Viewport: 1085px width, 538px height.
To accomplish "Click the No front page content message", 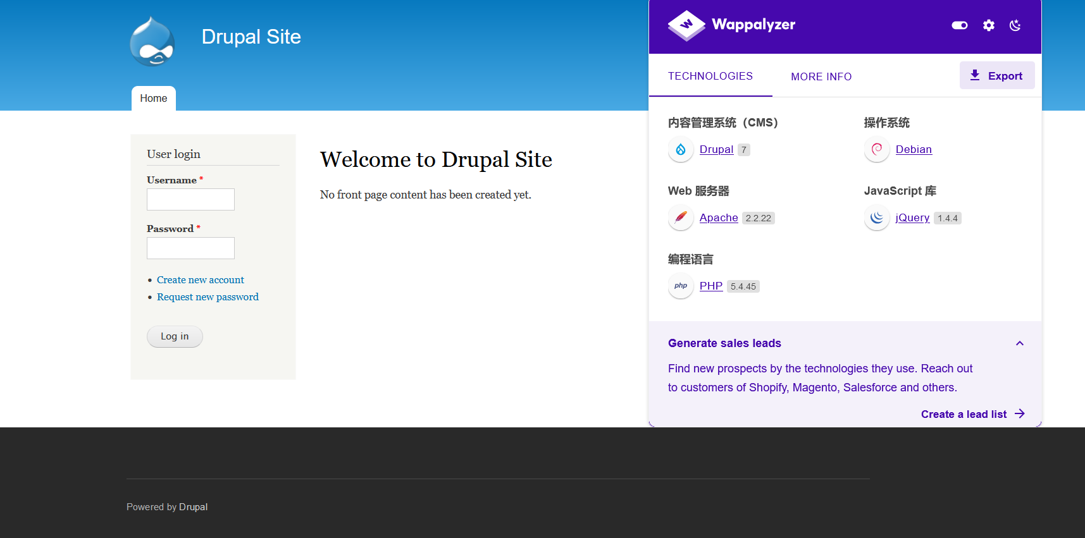I will pyautogui.click(x=426, y=195).
